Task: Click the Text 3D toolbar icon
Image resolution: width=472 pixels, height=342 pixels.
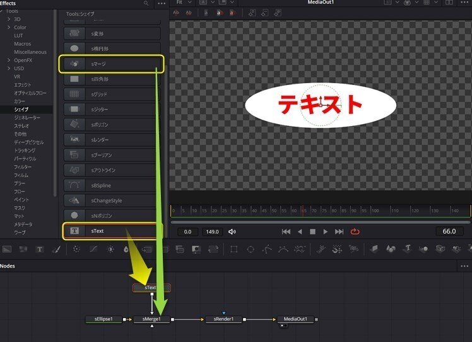Action: (408, 249)
